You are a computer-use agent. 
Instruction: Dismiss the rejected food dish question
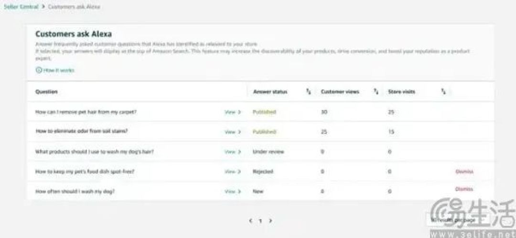coord(464,171)
